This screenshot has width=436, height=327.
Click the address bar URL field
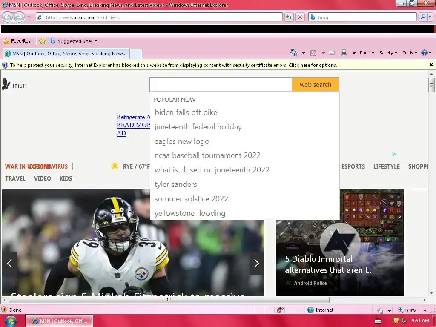(x=159, y=17)
